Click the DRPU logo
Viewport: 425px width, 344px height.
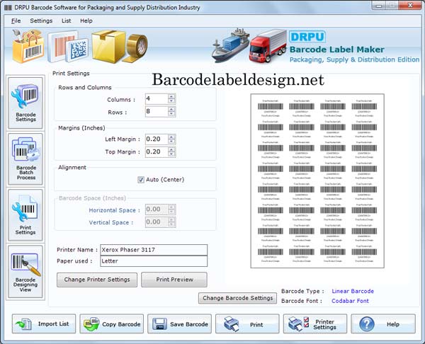[x=307, y=37]
